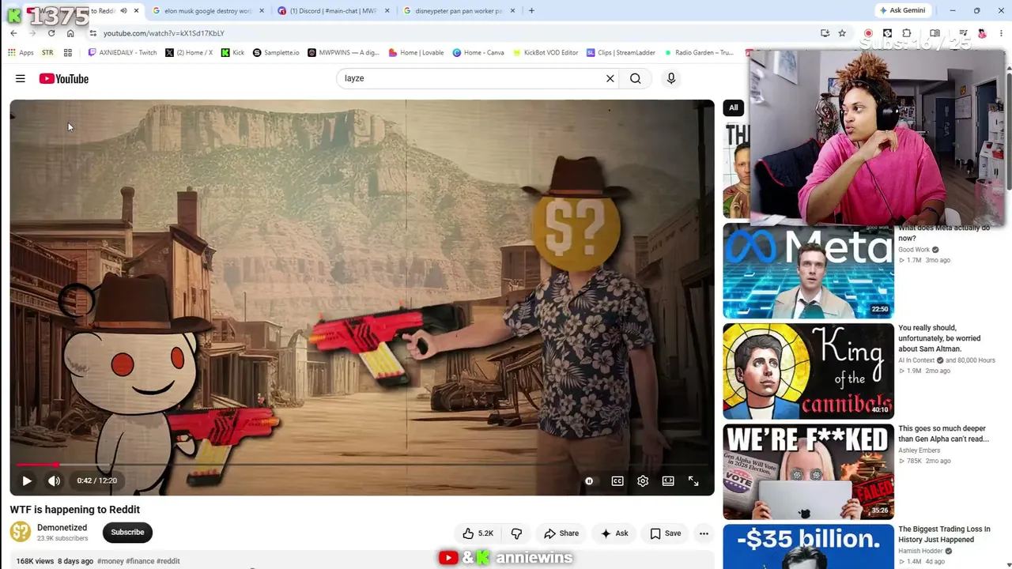
Task: Seek using the red video progress bar
Action: pos(362,465)
